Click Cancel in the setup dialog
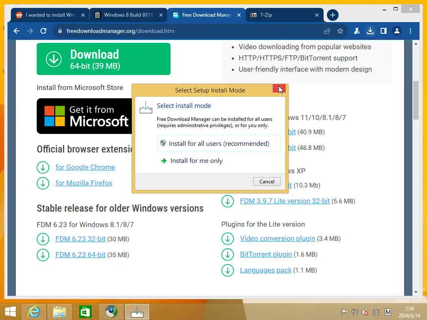427x320 pixels. 266,182
